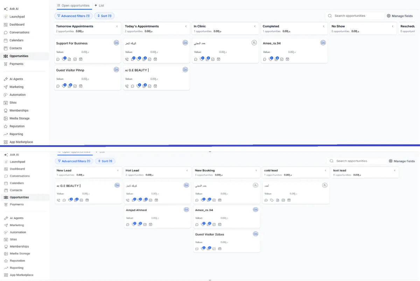Open Automation in the appointments board sidebar

(x=17, y=95)
